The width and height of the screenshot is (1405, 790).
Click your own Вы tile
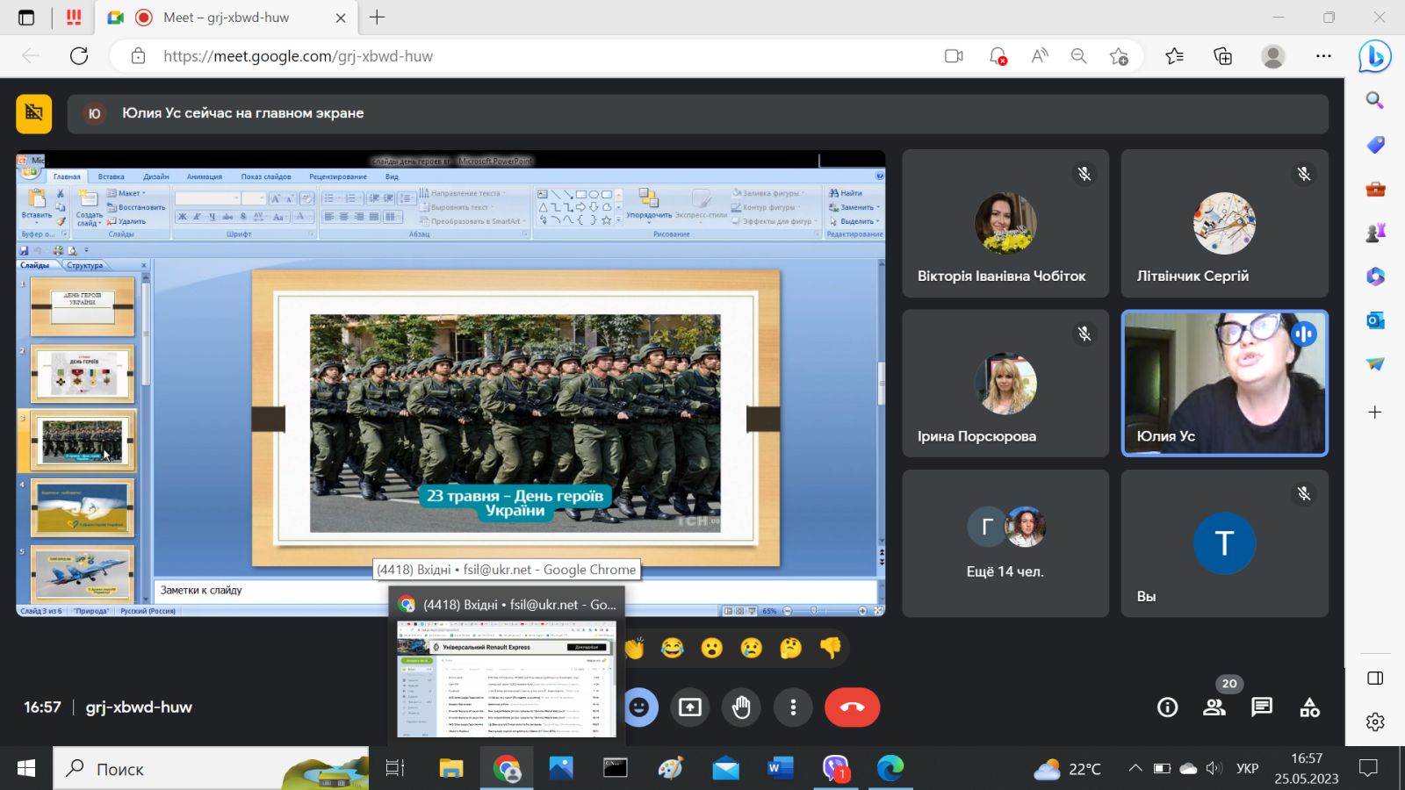coord(1224,543)
